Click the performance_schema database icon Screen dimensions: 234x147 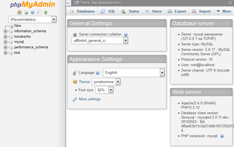coord(11,48)
